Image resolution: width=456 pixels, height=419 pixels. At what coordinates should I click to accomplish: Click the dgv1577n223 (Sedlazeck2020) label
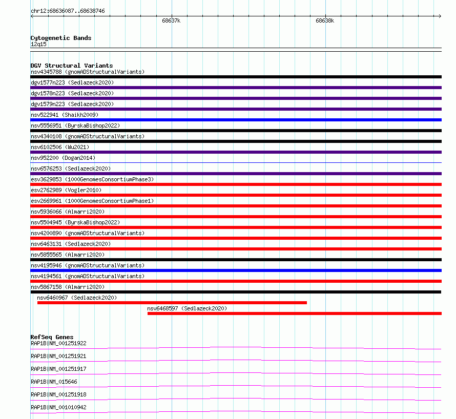coord(72,82)
